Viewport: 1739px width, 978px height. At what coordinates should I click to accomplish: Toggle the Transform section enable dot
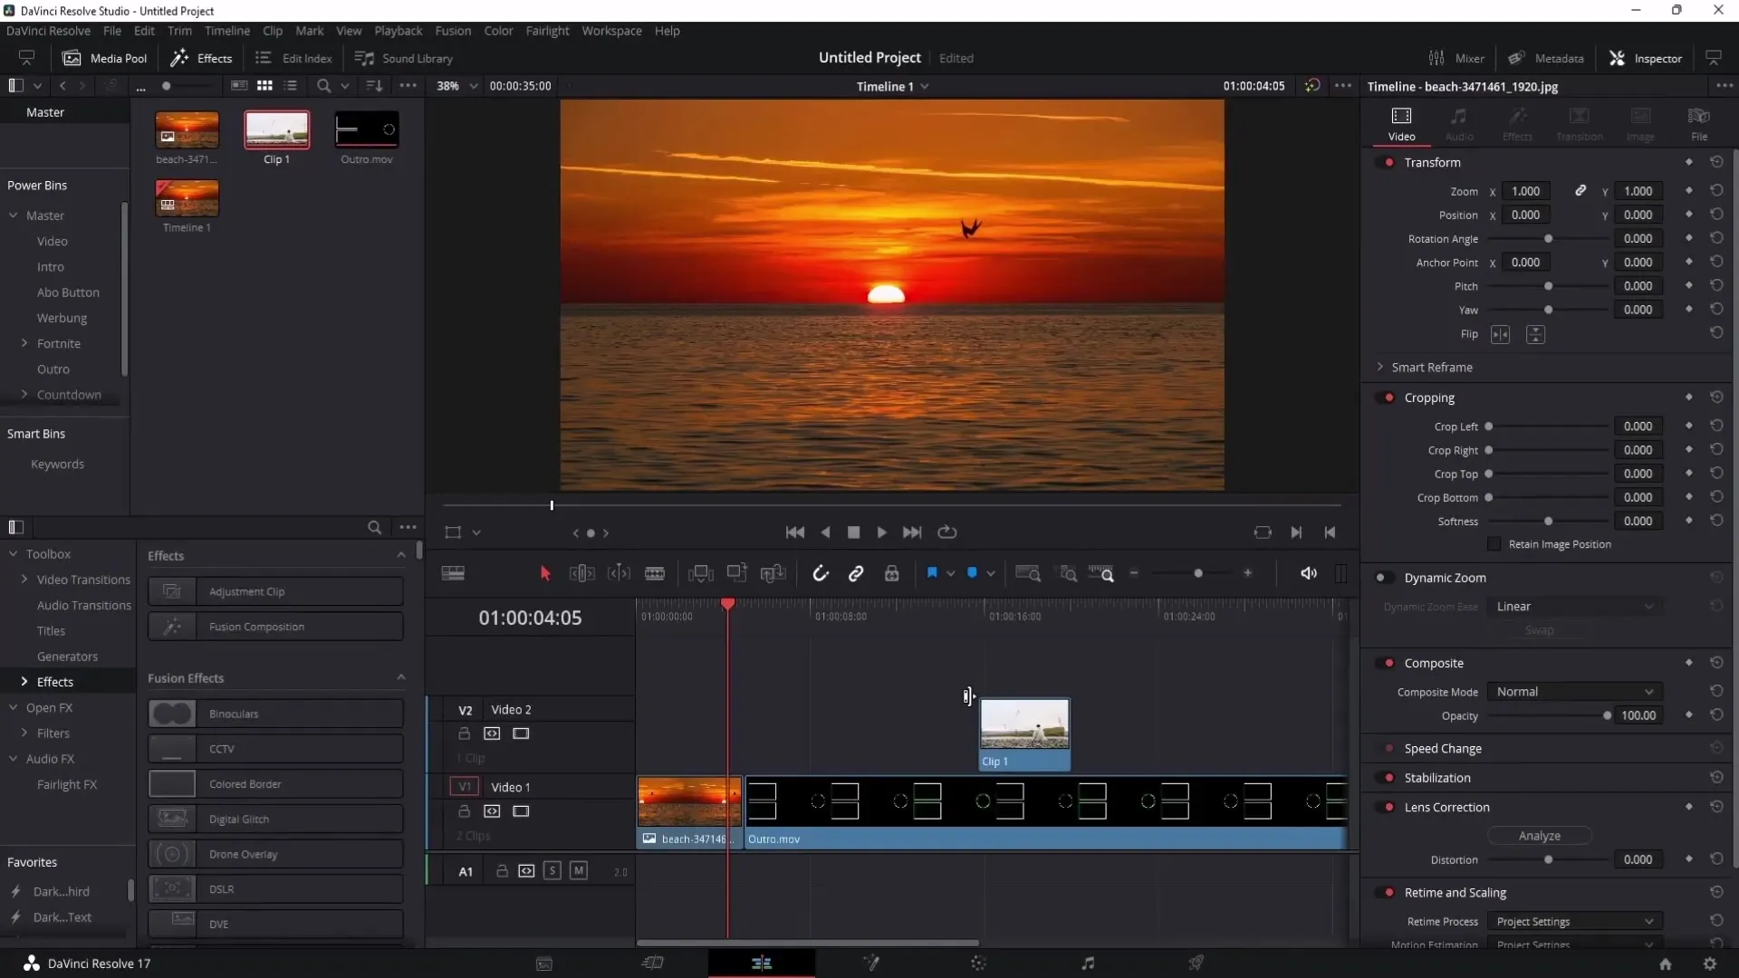(1388, 162)
